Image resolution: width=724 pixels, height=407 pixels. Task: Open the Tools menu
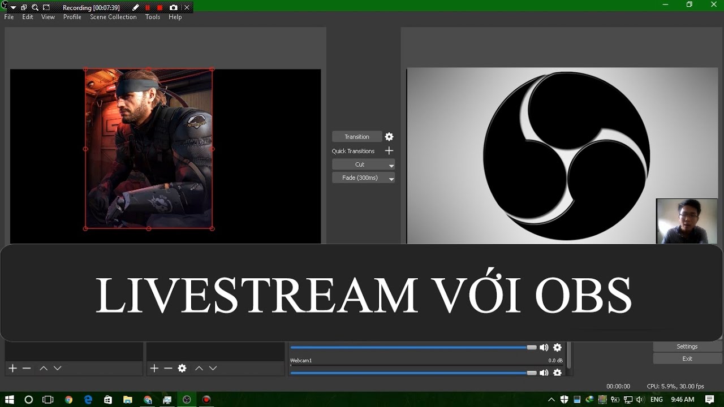pyautogui.click(x=152, y=17)
